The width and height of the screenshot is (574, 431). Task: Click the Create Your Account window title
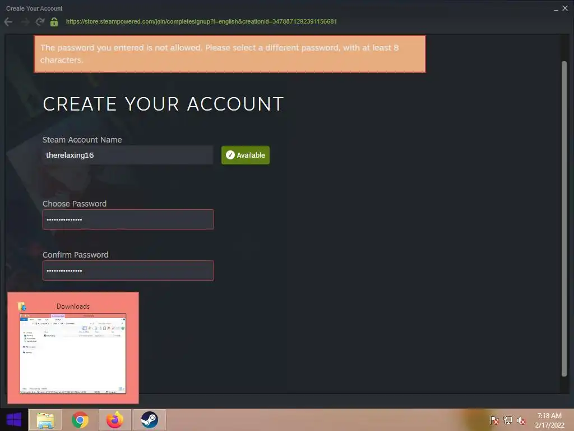[x=34, y=8]
